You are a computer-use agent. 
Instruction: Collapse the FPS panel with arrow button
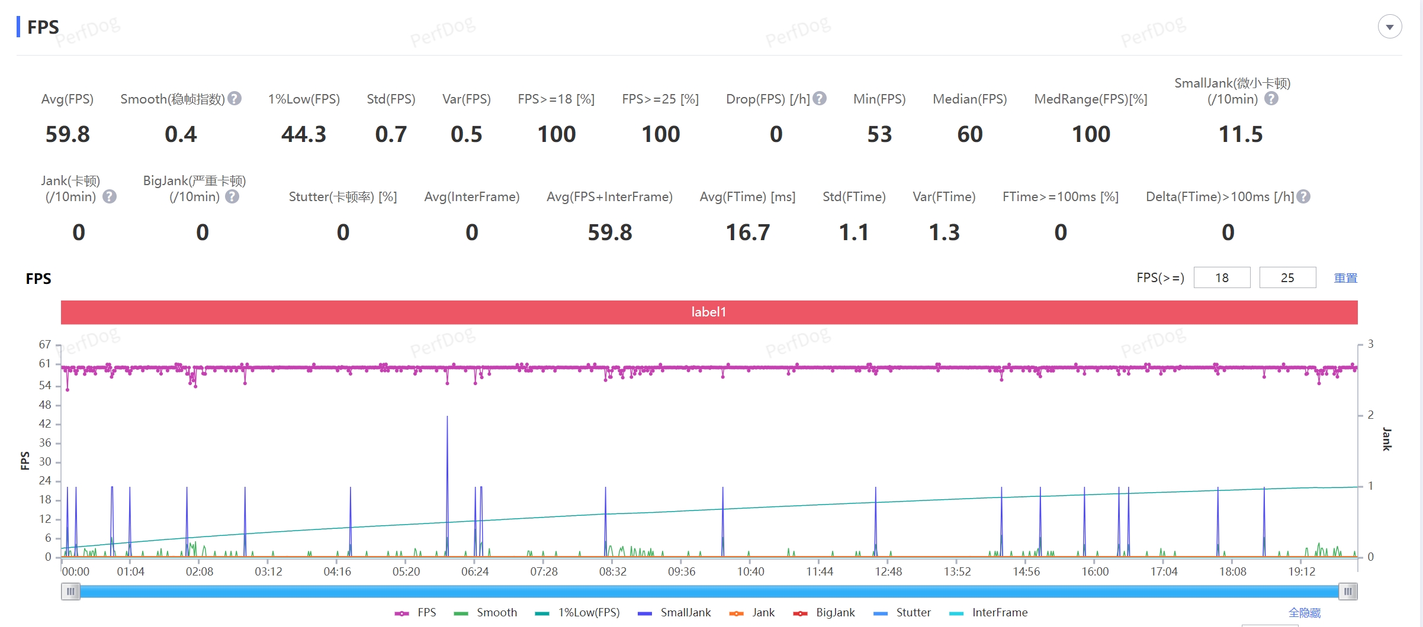coord(1389,27)
